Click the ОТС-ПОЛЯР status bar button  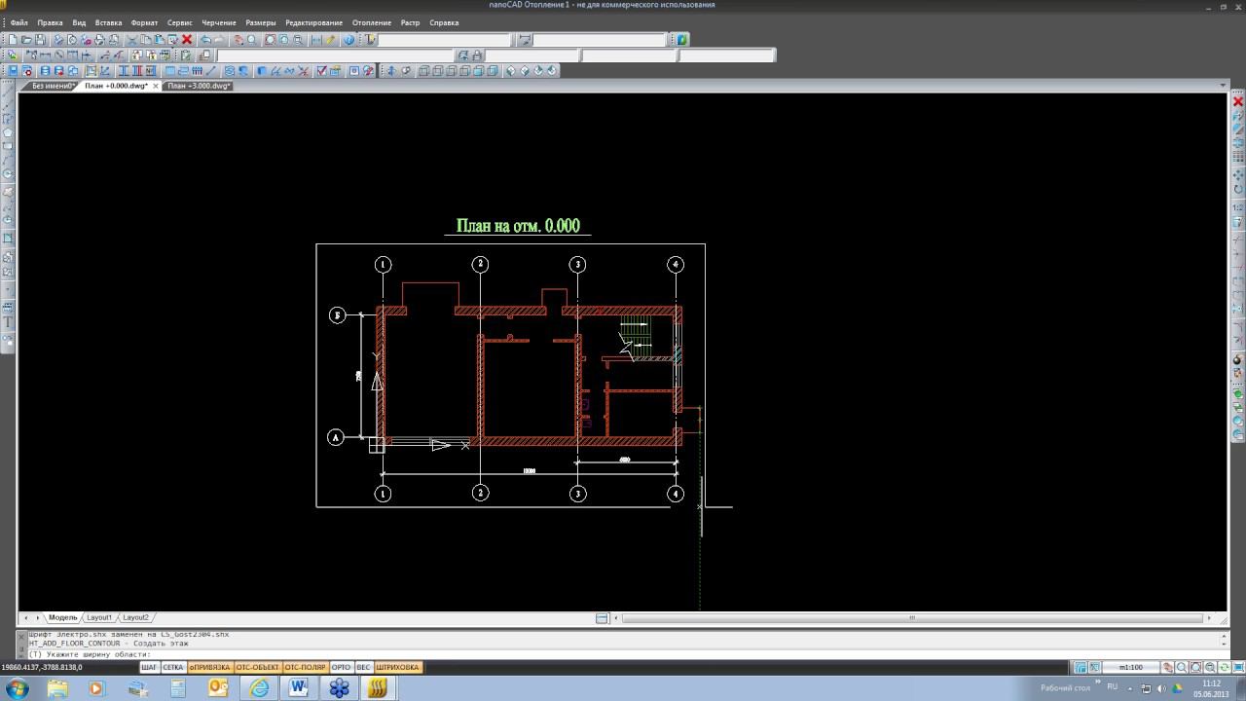tap(305, 668)
